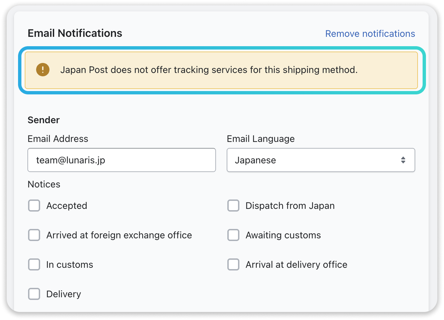This screenshot has width=444, height=320.
Task: Click the Japan Post tracking warning message text
Action: pos(209,70)
